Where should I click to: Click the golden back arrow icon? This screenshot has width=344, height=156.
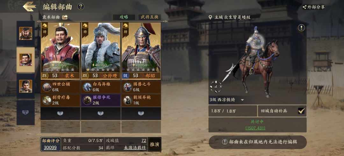point(30,7)
